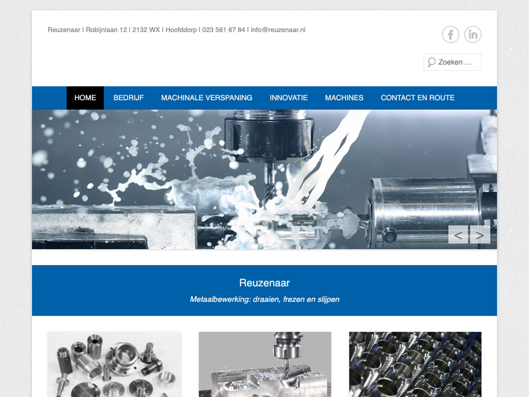The width and height of the screenshot is (529, 397).
Task: Click the info@reuzenaar.nl email address
Action: click(x=278, y=30)
